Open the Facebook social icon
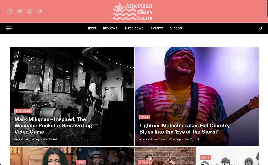The width and height of the screenshot is (268, 165). 10,11
